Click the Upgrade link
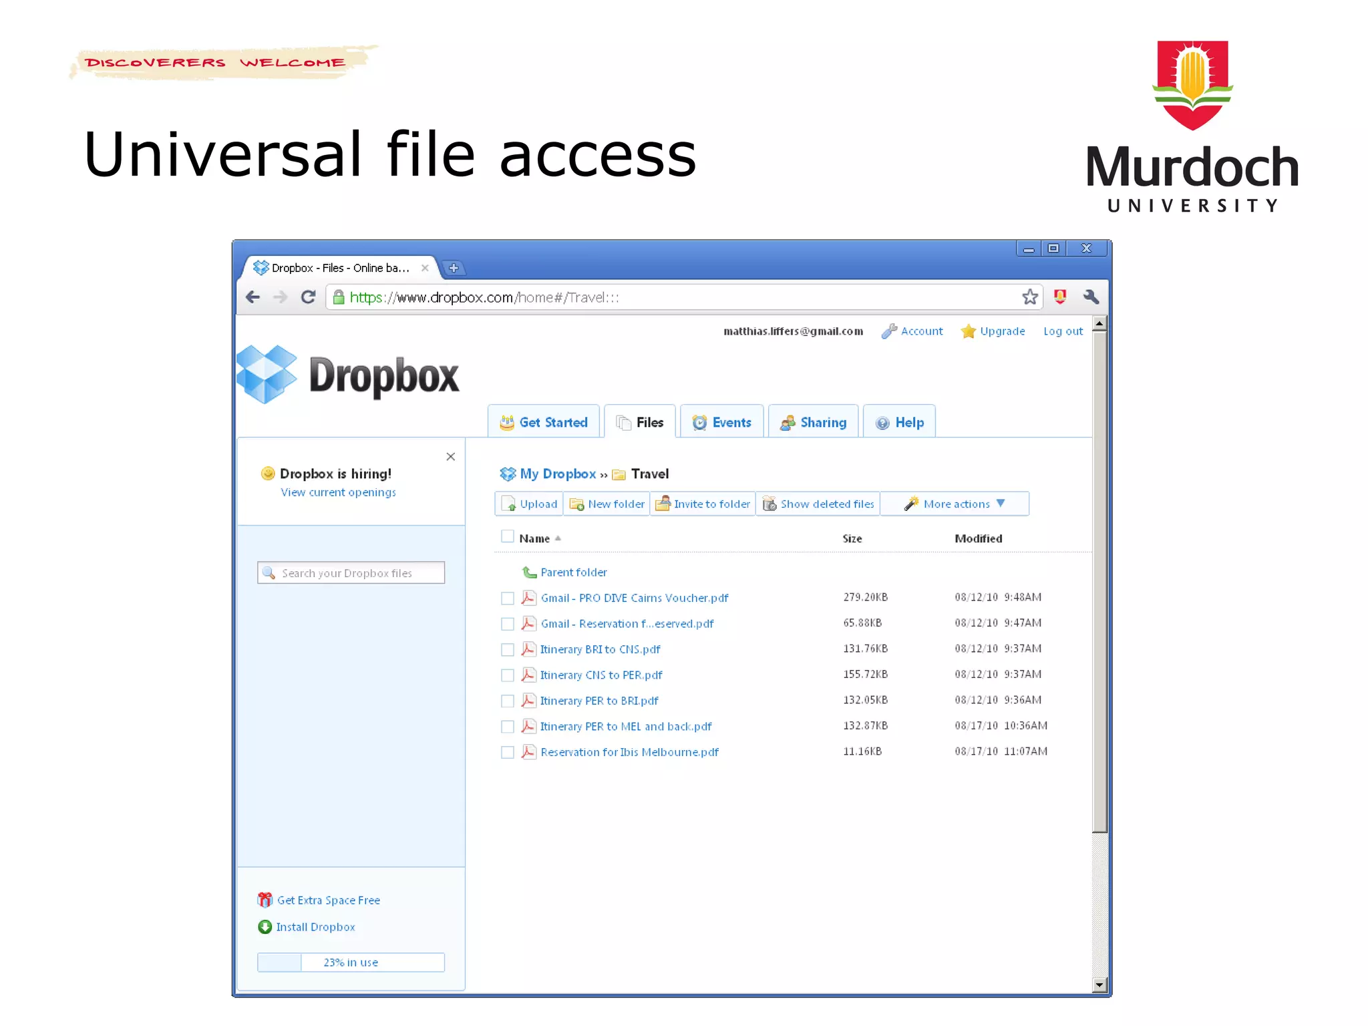Screen dimensions: 1368x1026 [1003, 331]
